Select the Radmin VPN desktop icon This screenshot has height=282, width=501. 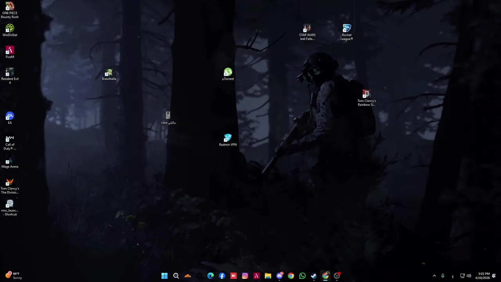click(x=228, y=140)
